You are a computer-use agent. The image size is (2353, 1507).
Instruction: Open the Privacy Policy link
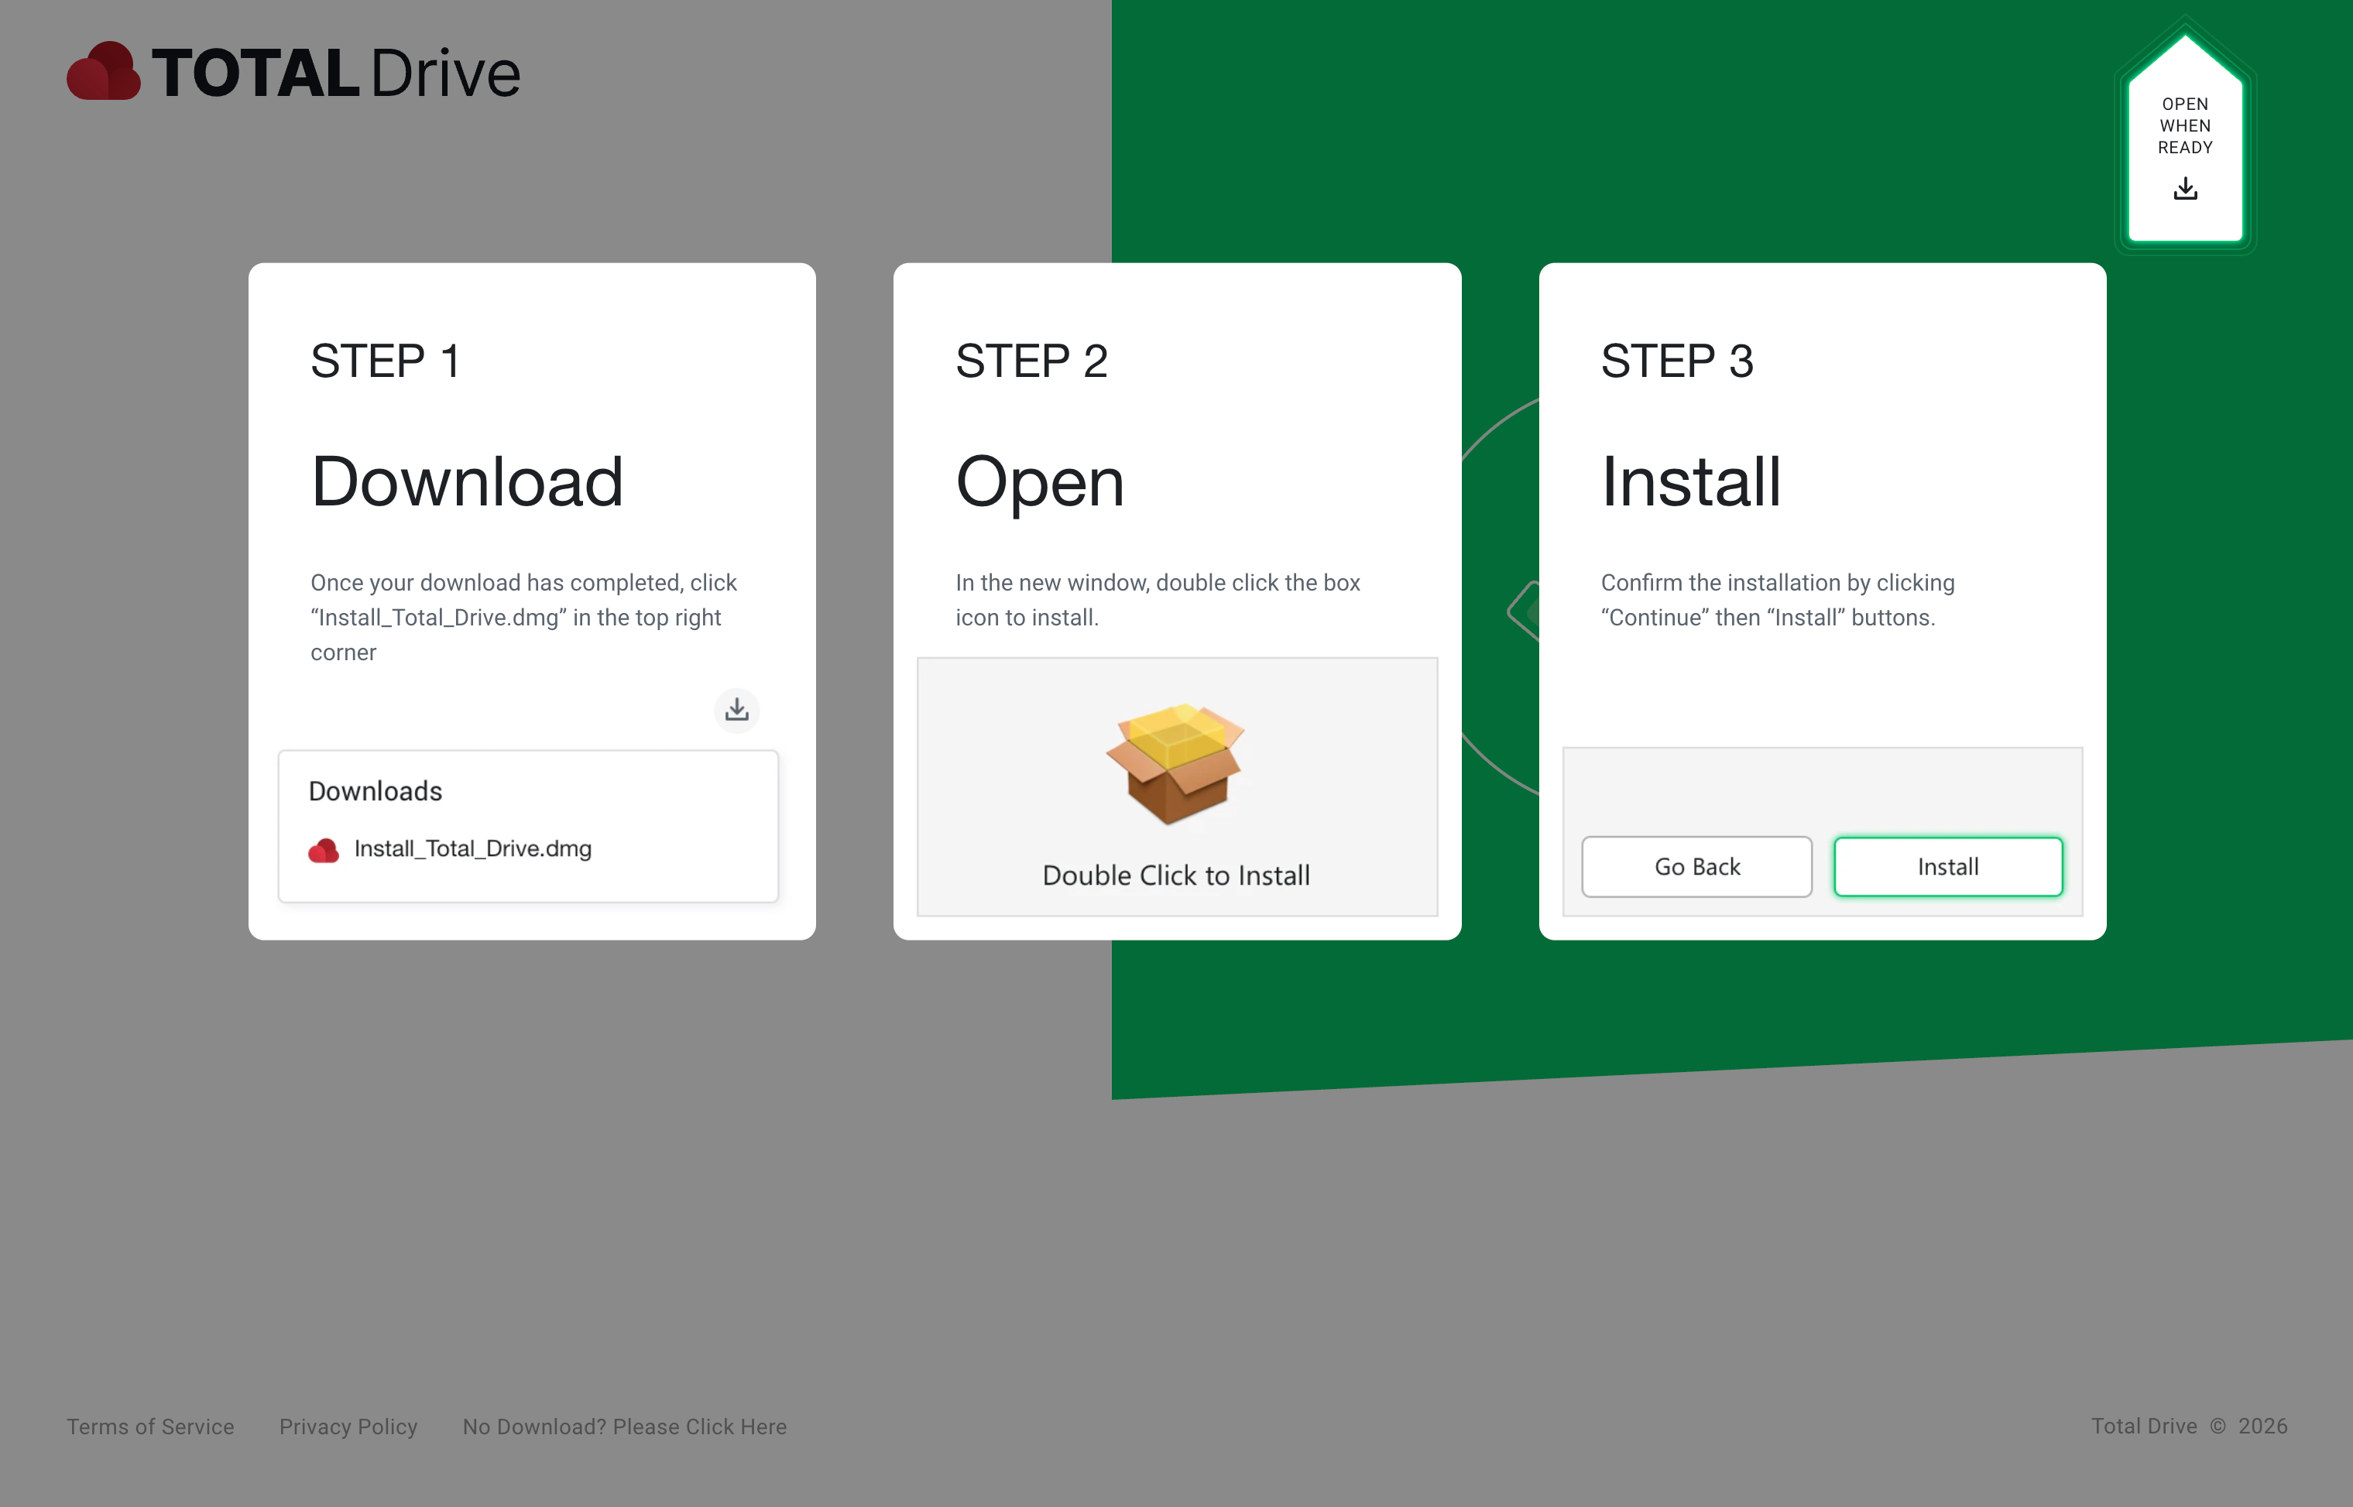[348, 1427]
